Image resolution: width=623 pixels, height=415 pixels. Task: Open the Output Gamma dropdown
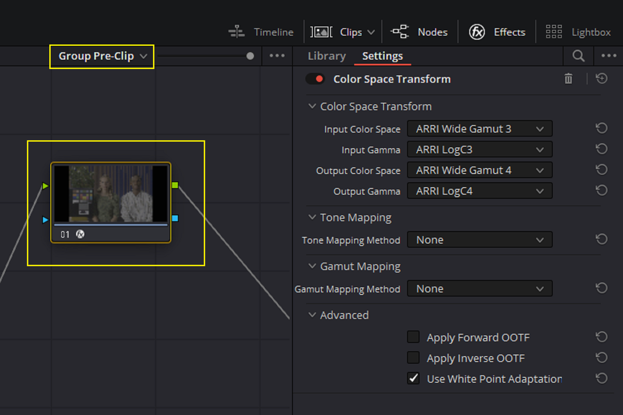click(x=480, y=191)
